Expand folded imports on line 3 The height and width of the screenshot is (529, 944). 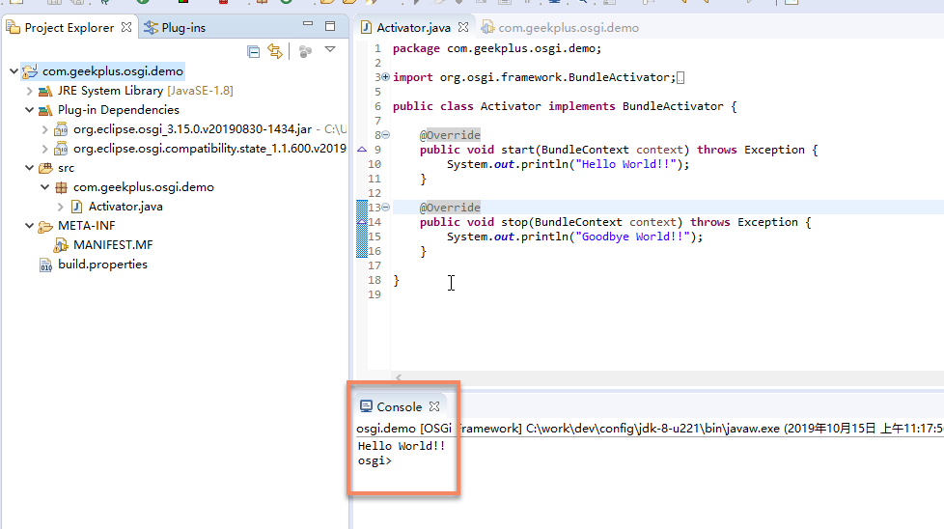click(385, 77)
